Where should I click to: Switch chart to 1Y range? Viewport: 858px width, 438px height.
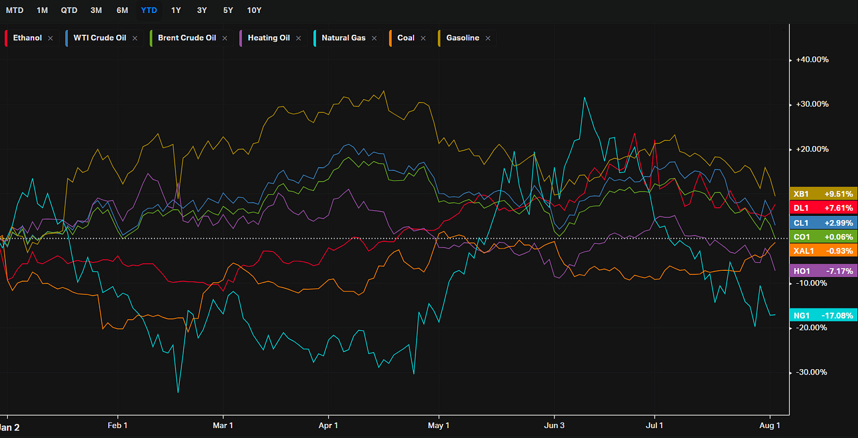pyautogui.click(x=176, y=11)
